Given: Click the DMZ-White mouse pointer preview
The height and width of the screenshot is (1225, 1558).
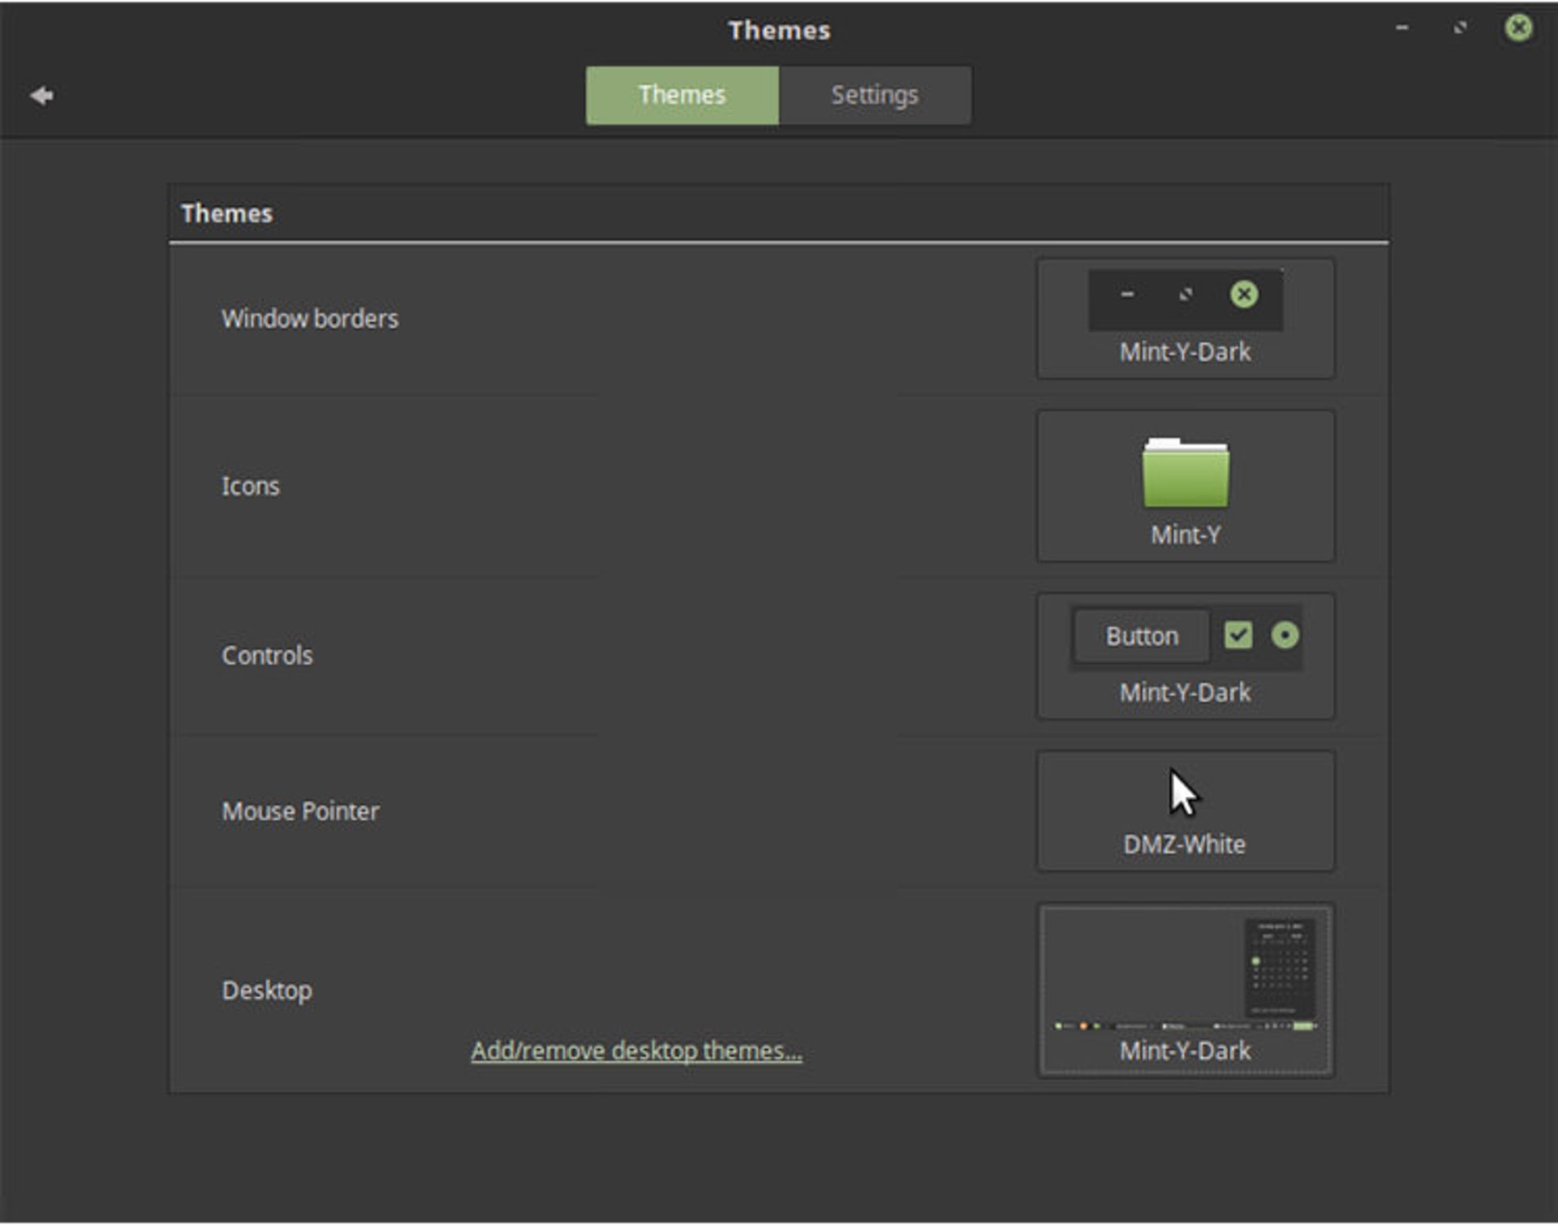Looking at the screenshot, I should coord(1184,793).
